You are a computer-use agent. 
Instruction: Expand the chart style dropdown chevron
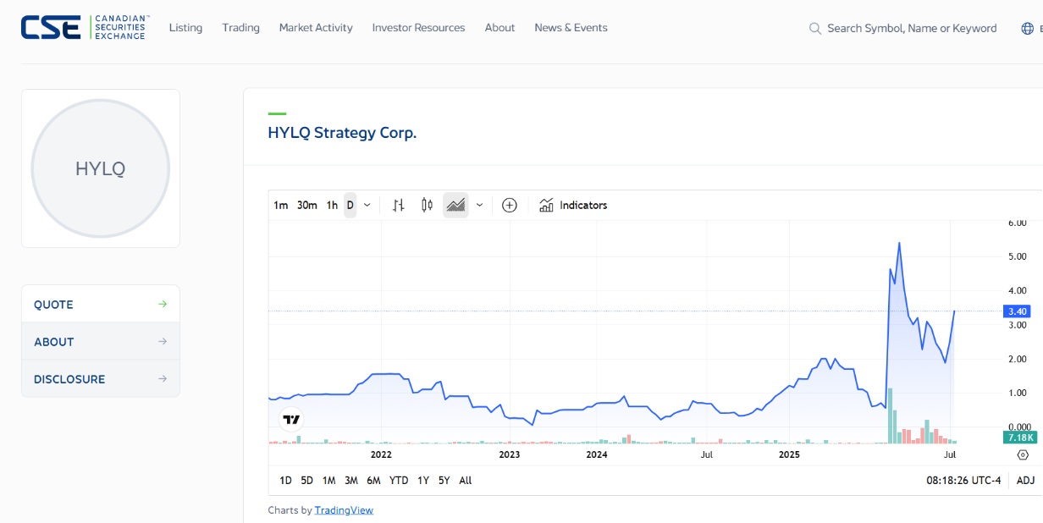click(479, 205)
